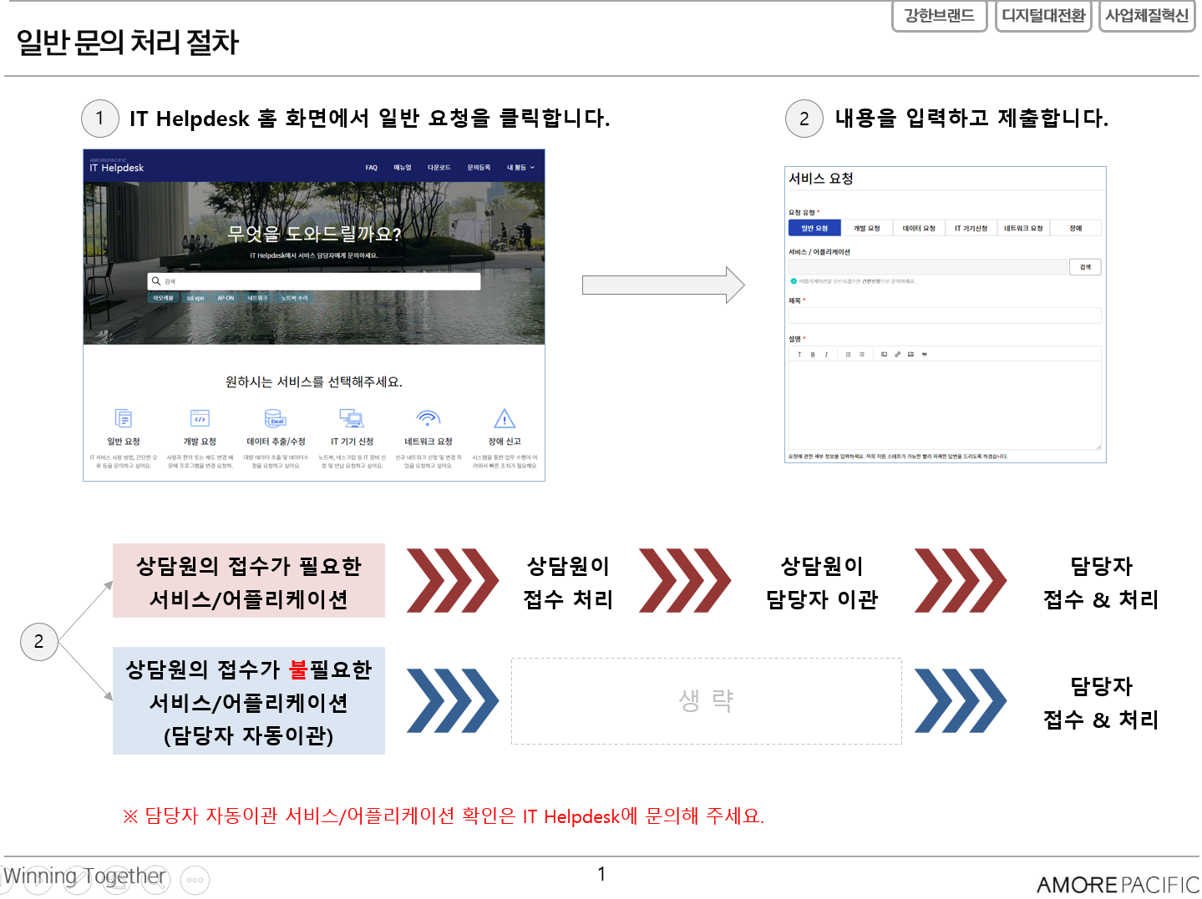Expand the 내 활동 dropdown menu
Screen dimensions: 1202x899
(520, 168)
